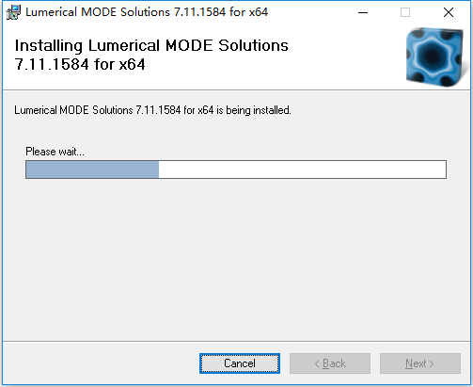Click the empty footer area left of Cancel
This screenshot has width=473, height=387.
(101, 363)
